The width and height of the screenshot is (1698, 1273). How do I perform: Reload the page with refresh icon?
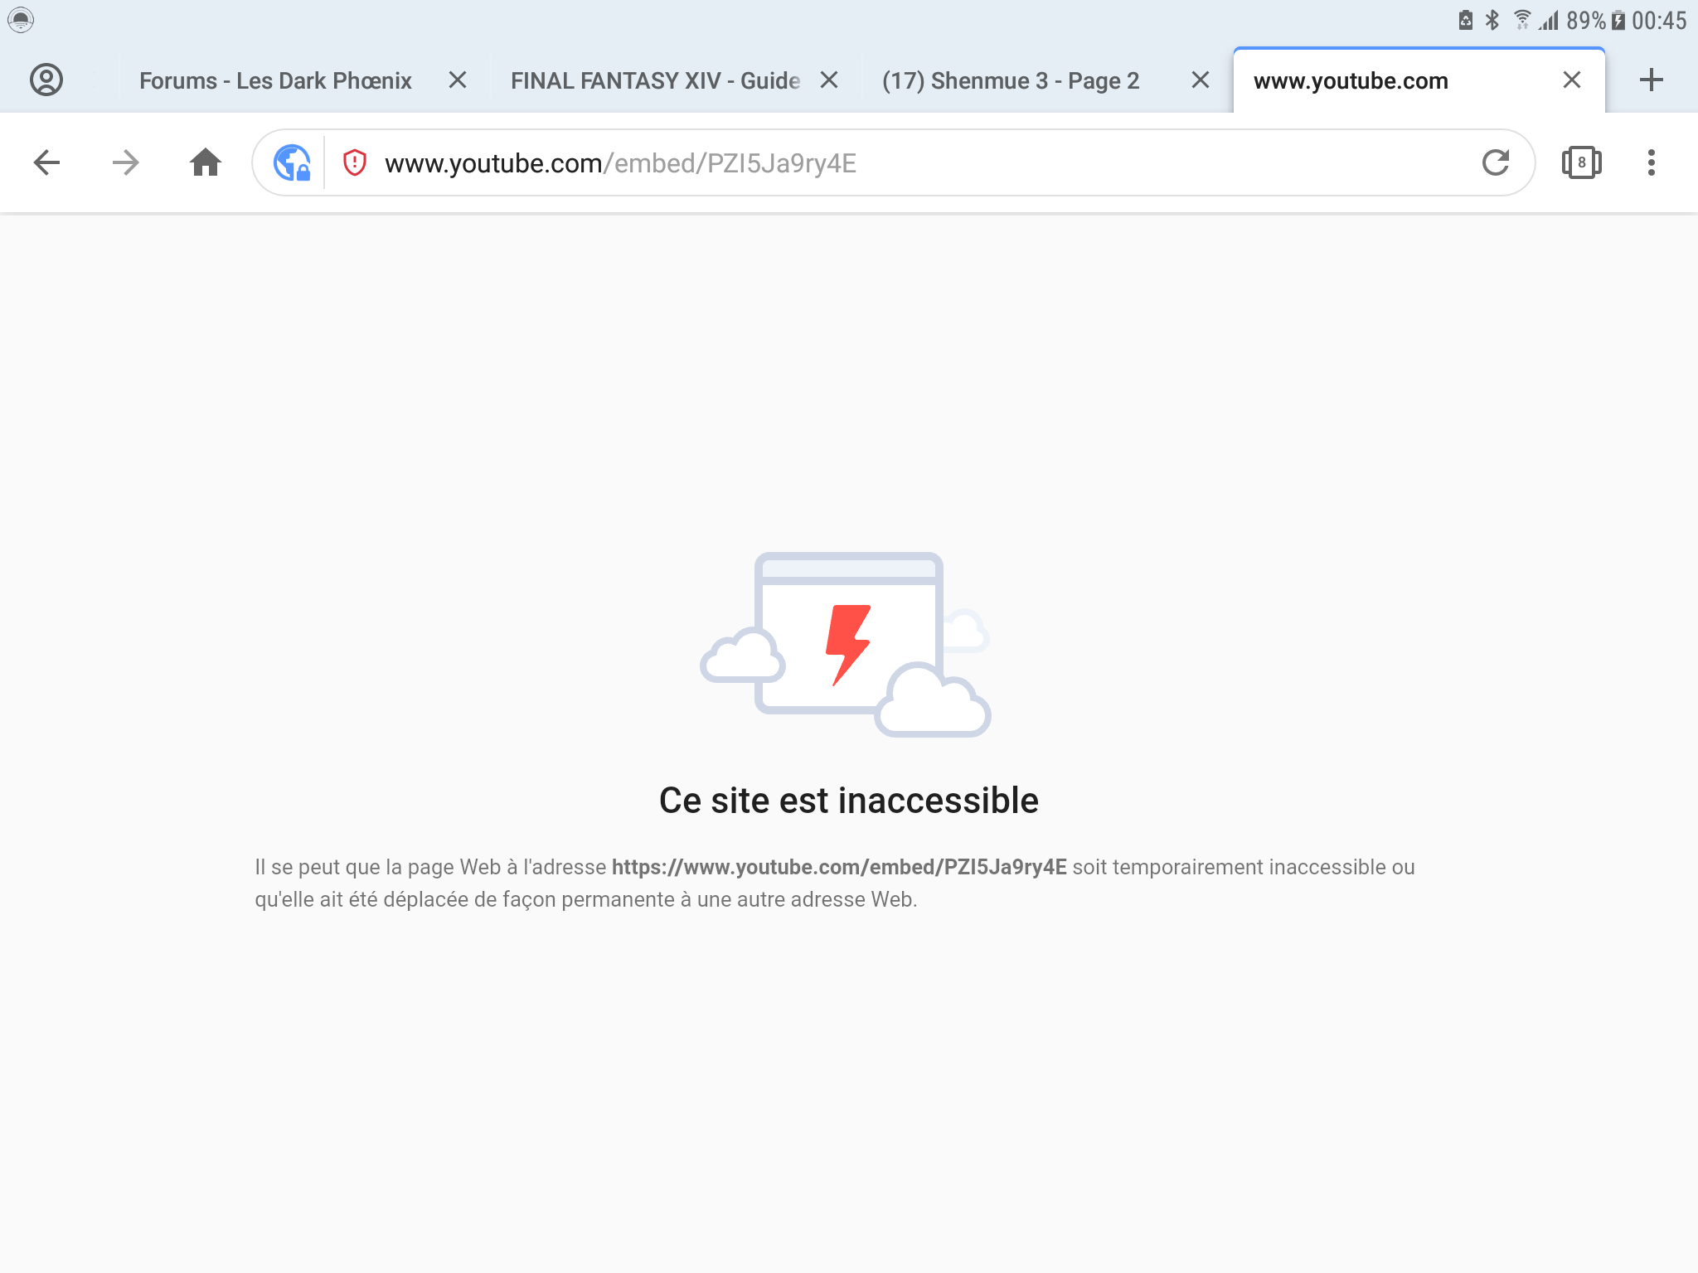click(1496, 162)
